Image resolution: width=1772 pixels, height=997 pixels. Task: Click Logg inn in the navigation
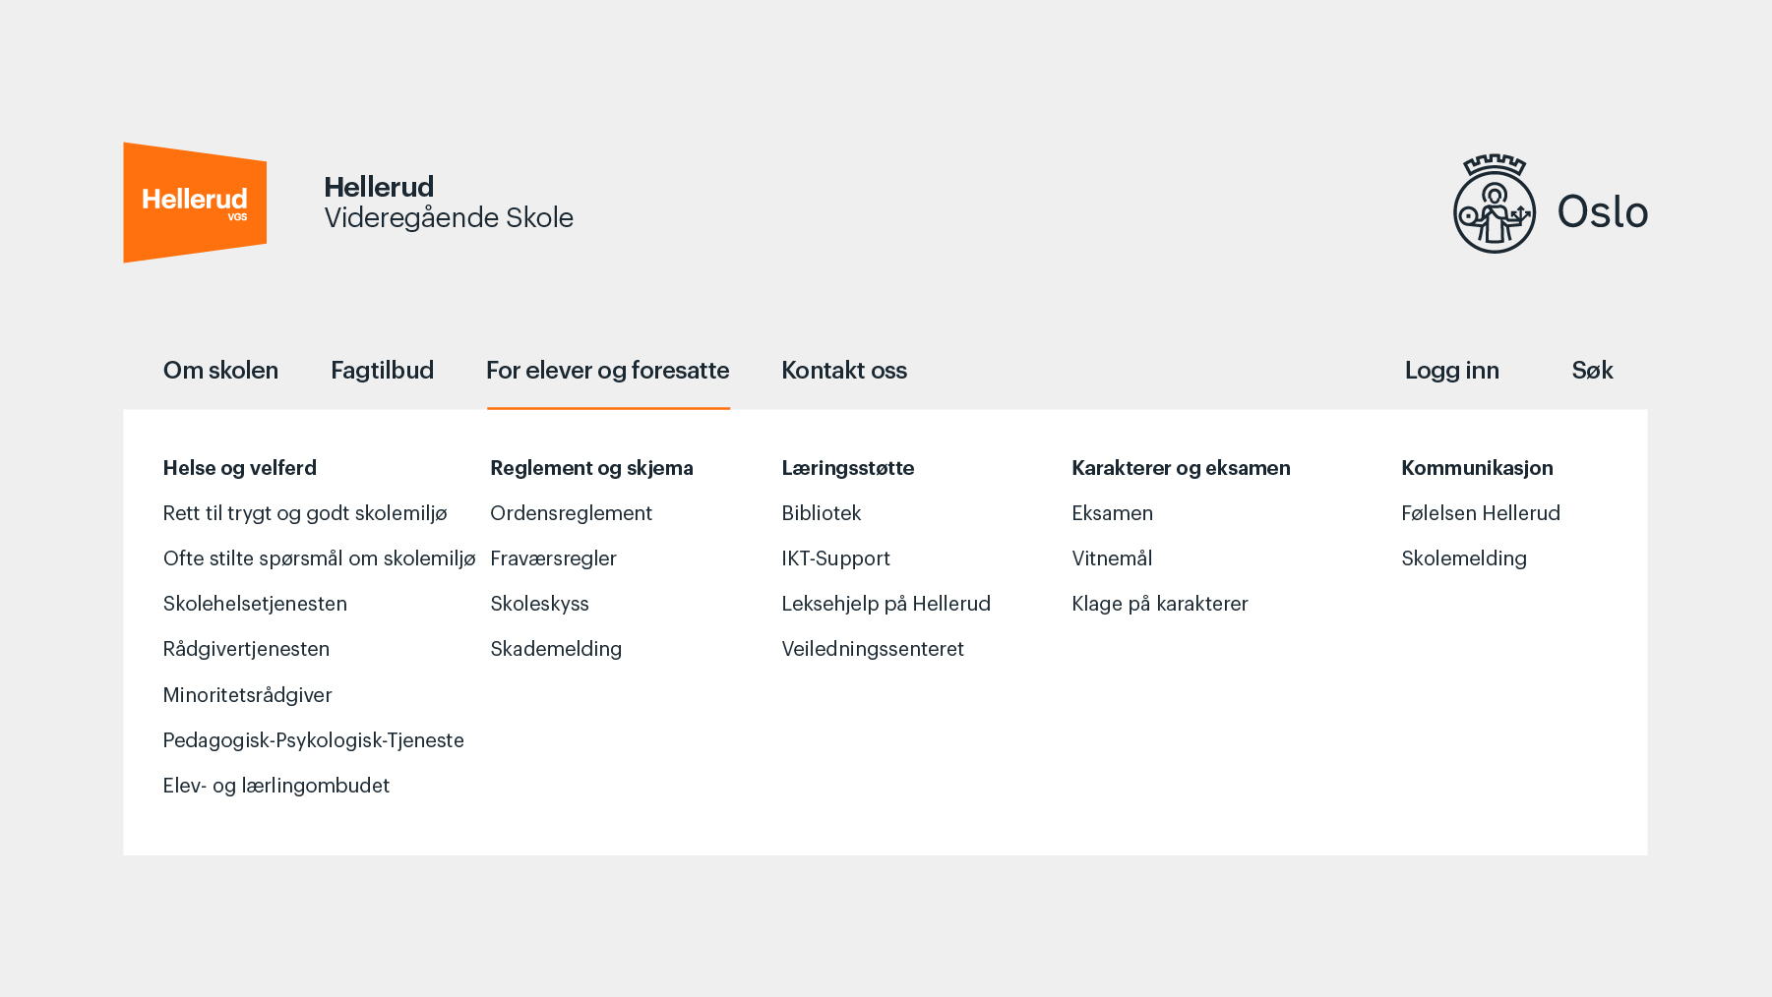1451,371
